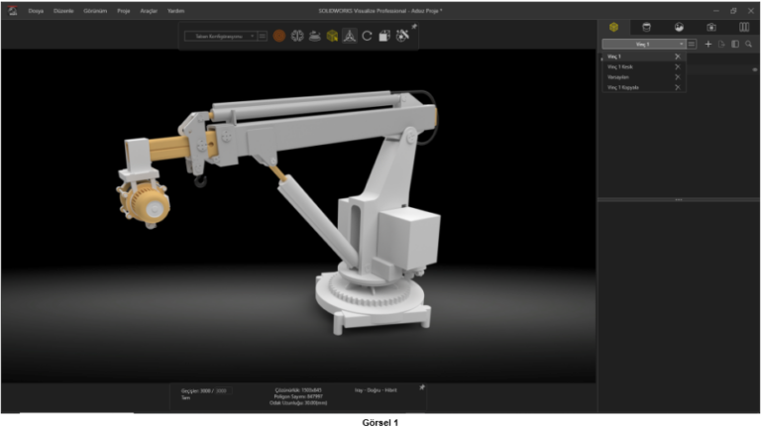Toggle the eye visibility icon in model tree
Viewport: 761px width, 430px height.
click(x=754, y=69)
